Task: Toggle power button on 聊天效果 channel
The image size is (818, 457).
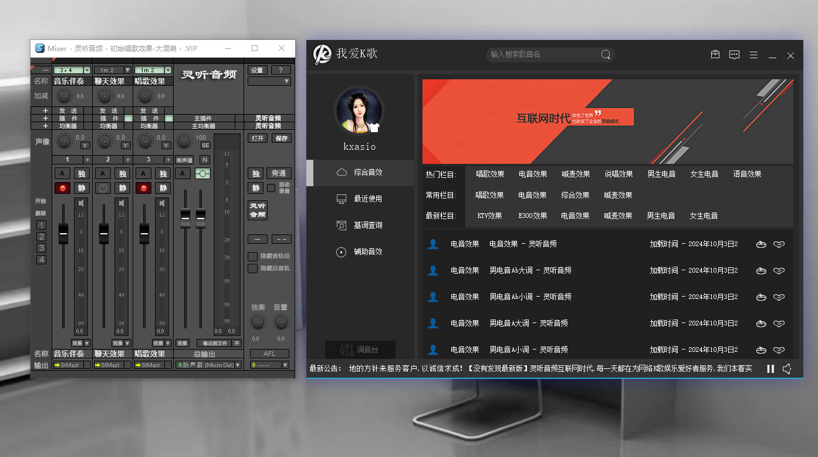Action: [103, 188]
